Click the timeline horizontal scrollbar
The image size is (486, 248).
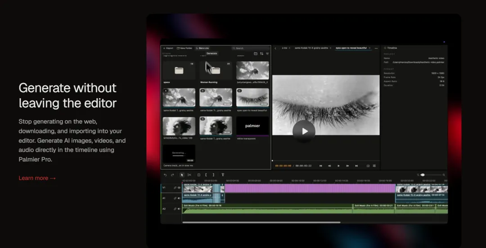(261, 222)
